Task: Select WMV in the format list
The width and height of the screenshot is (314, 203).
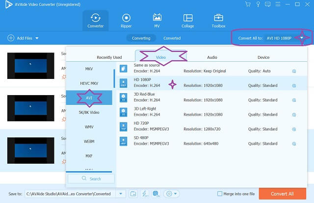Action: [89, 127]
